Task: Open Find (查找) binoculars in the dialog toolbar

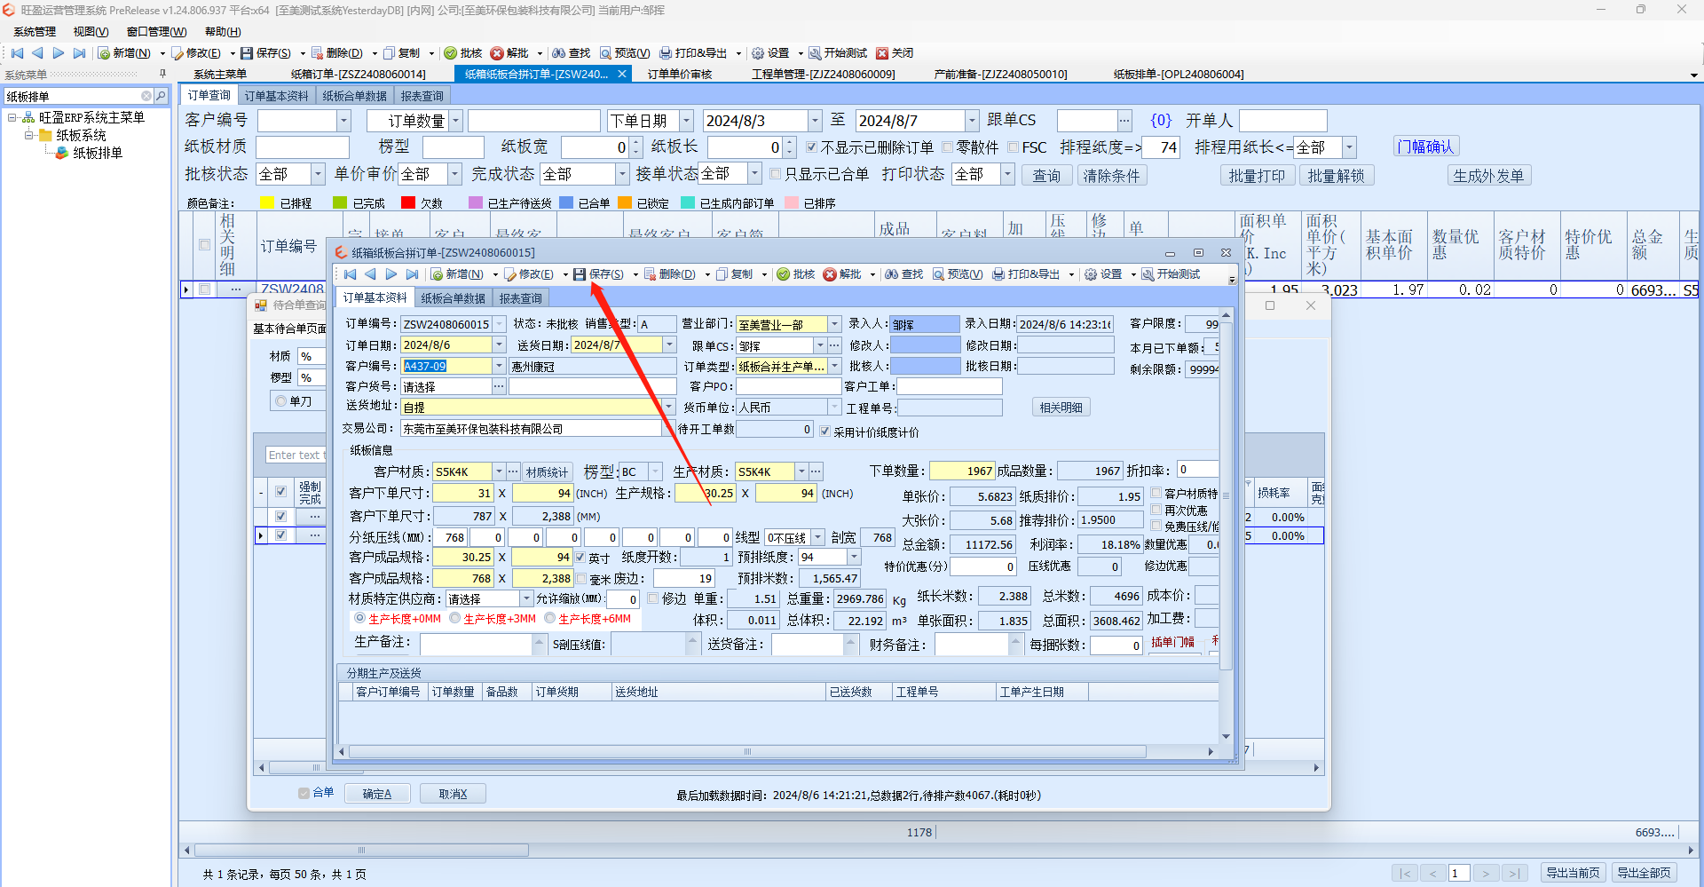Action: coord(892,274)
